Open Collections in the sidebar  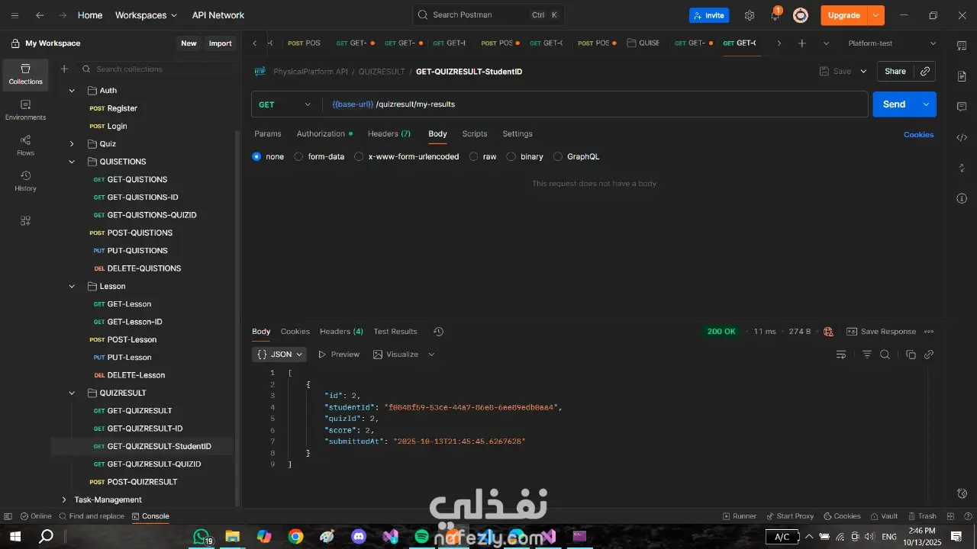coord(25,74)
